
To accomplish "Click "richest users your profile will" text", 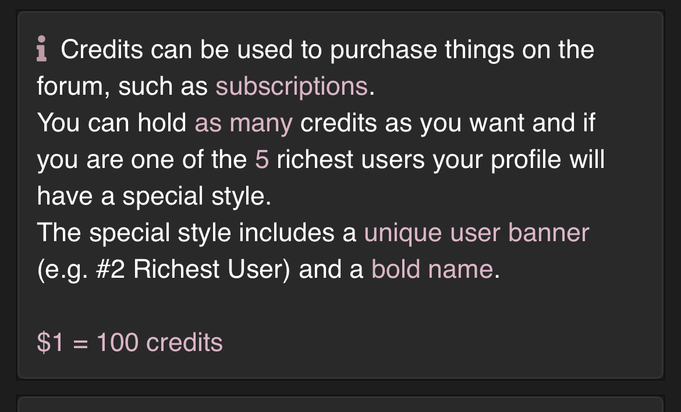I will coord(440,160).
